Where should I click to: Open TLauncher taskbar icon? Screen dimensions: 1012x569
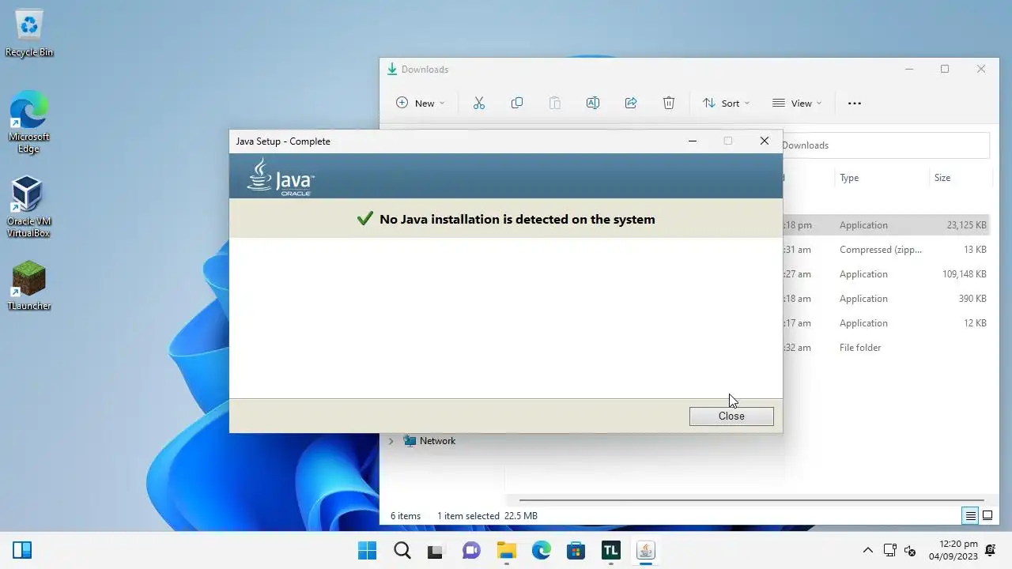point(611,550)
